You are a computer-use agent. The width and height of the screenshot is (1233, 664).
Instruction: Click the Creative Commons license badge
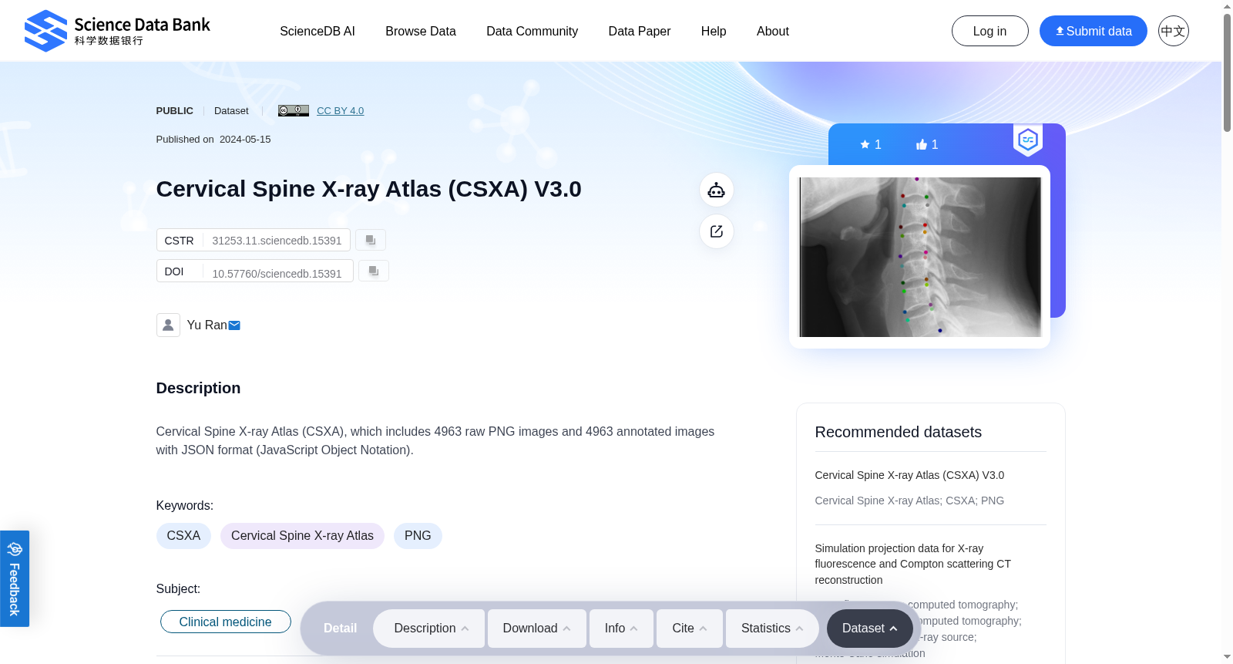(294, 110)
